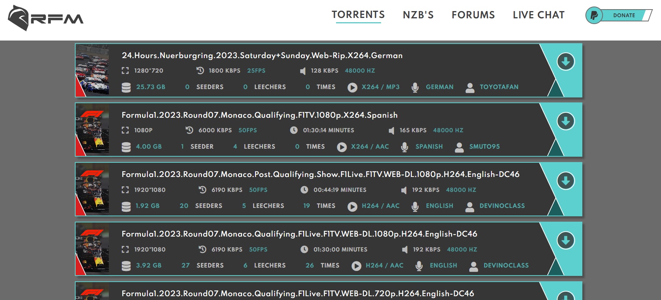661x300 pixels.
Task: Open the Monaco Qualifying 720p English title
Action: pyautogui.click(x=298, y=294)
